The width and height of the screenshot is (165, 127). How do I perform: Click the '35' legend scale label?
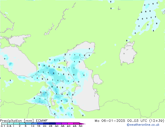(62, 126)
